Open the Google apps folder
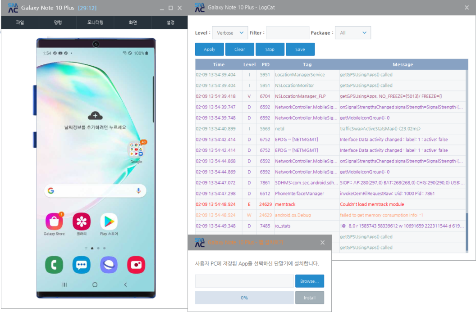 coord(136,149)
